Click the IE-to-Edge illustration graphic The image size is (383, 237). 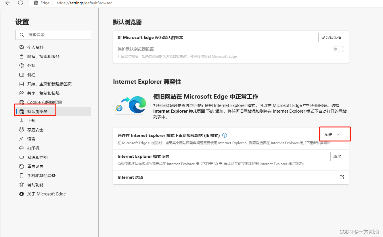pyautogui.click(x=131, y=105)
